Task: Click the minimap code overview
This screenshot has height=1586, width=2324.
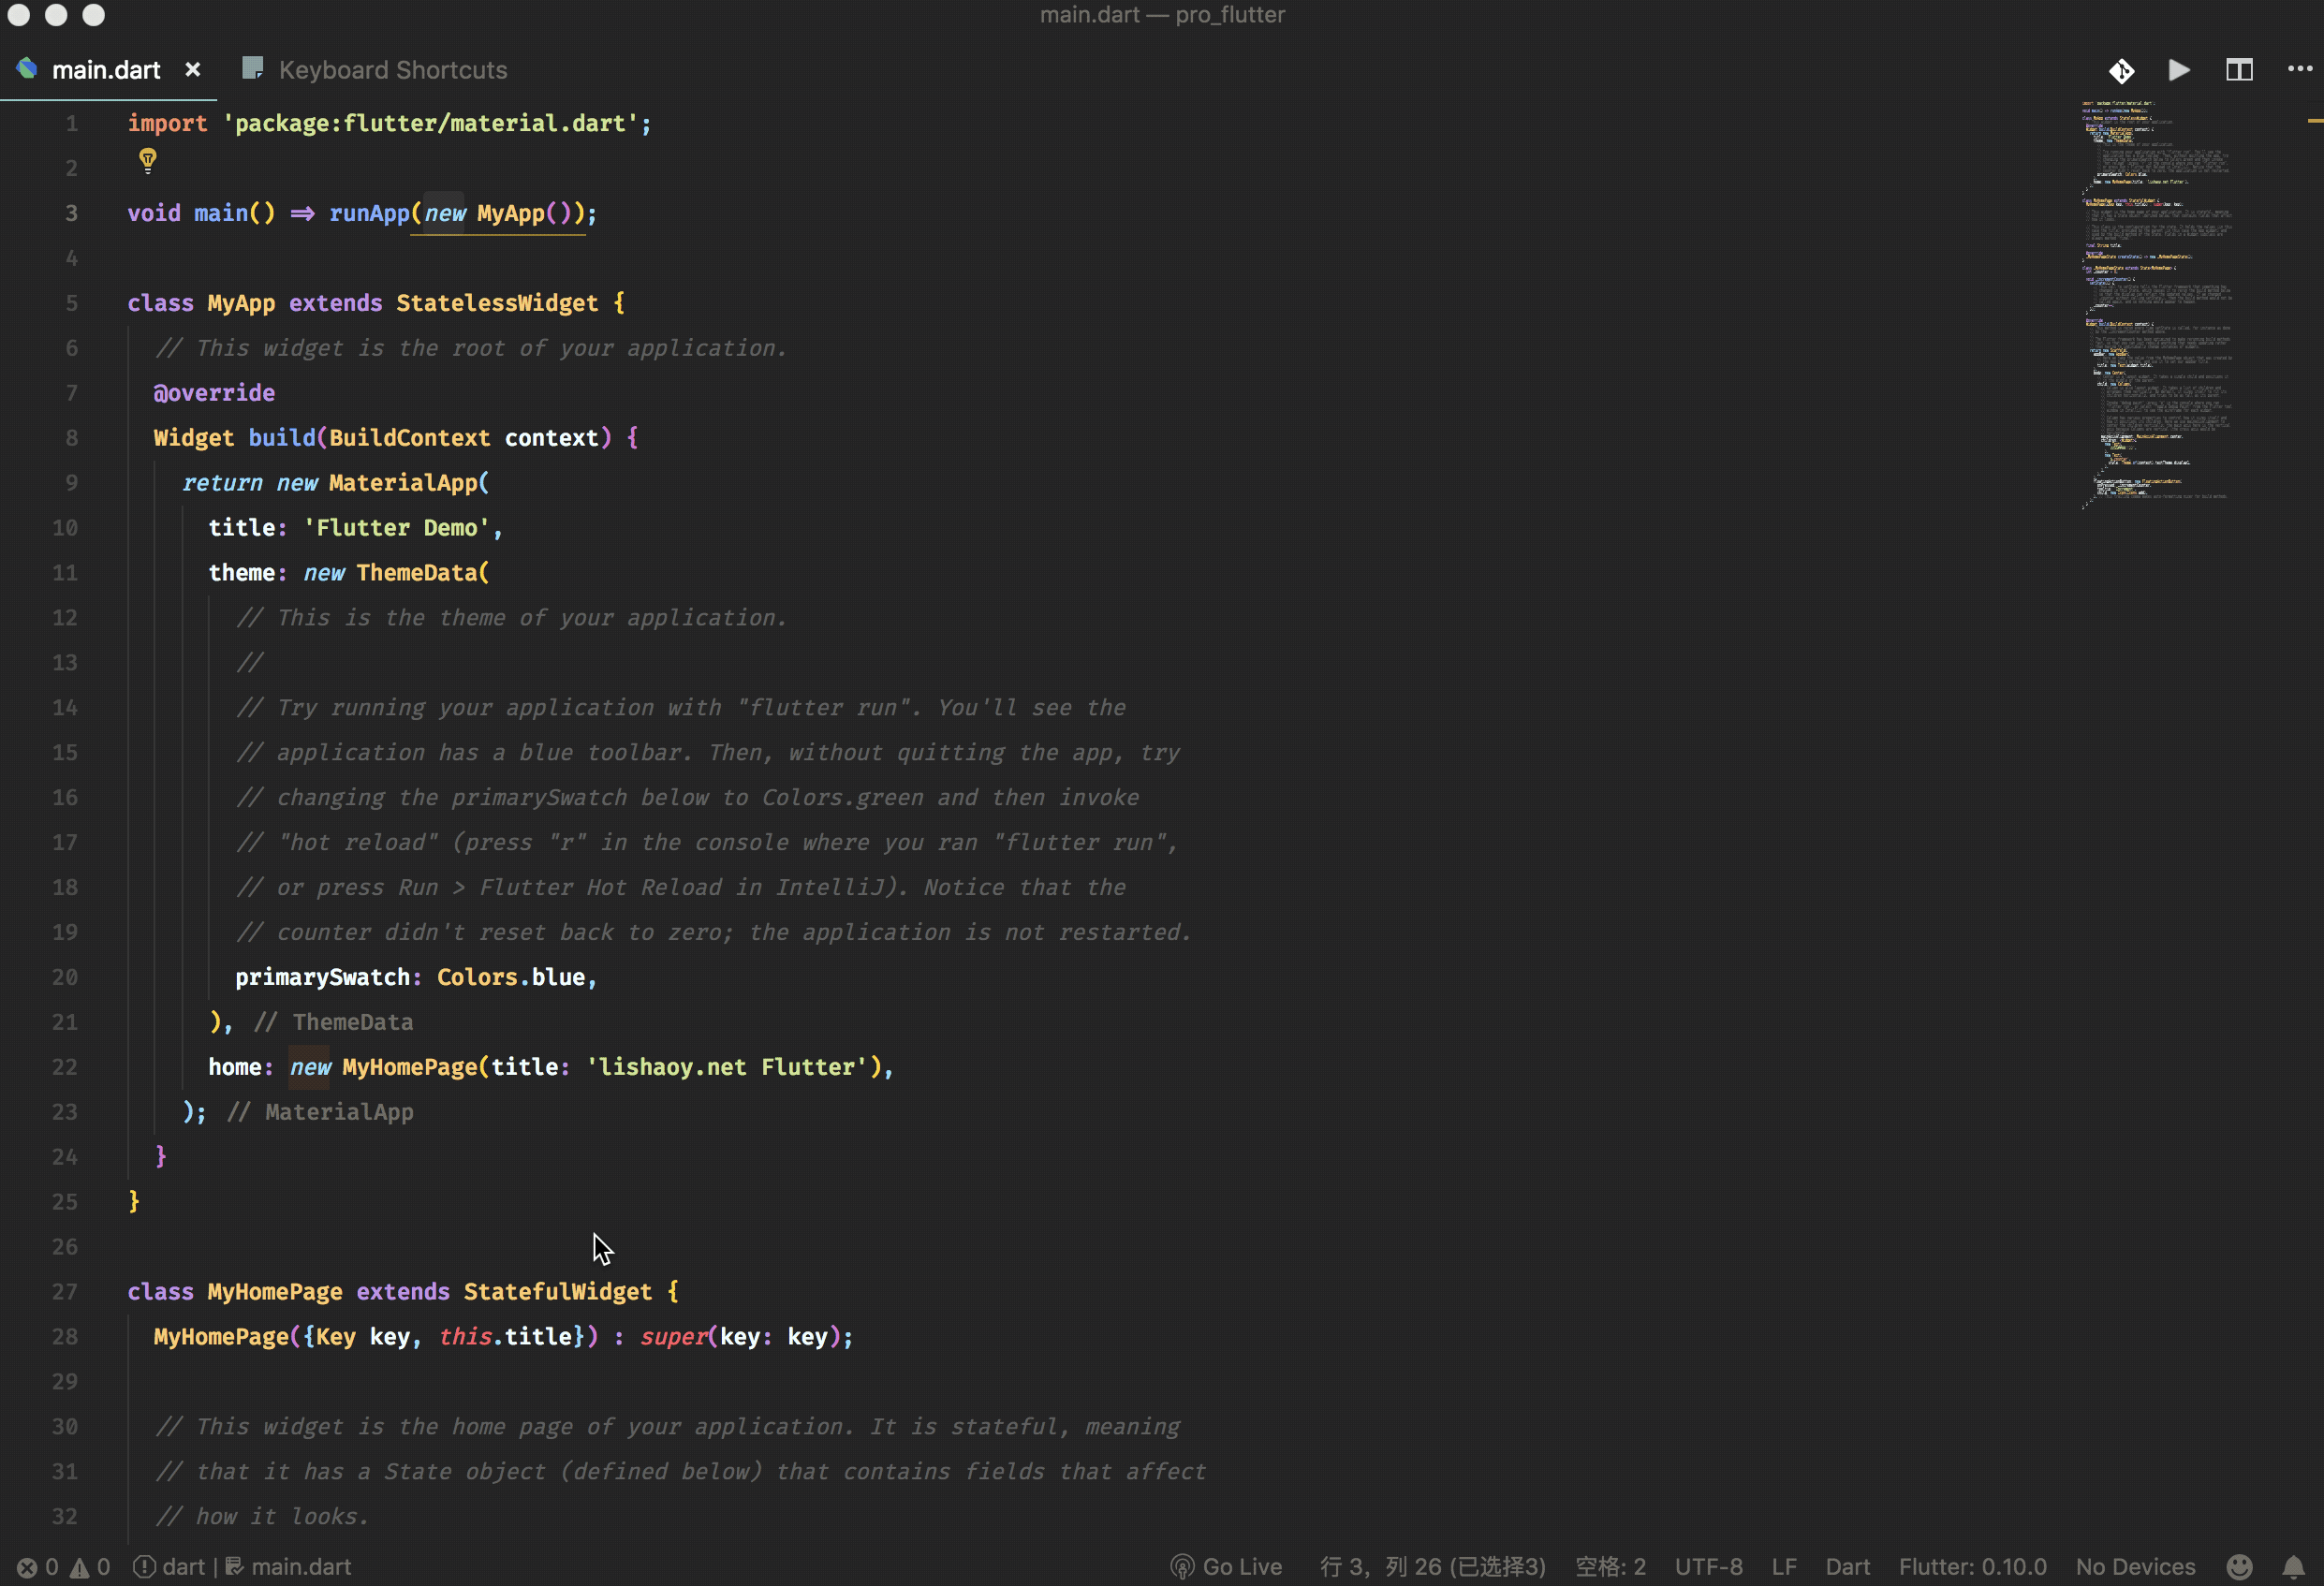Action: (x=2157, y=300)
